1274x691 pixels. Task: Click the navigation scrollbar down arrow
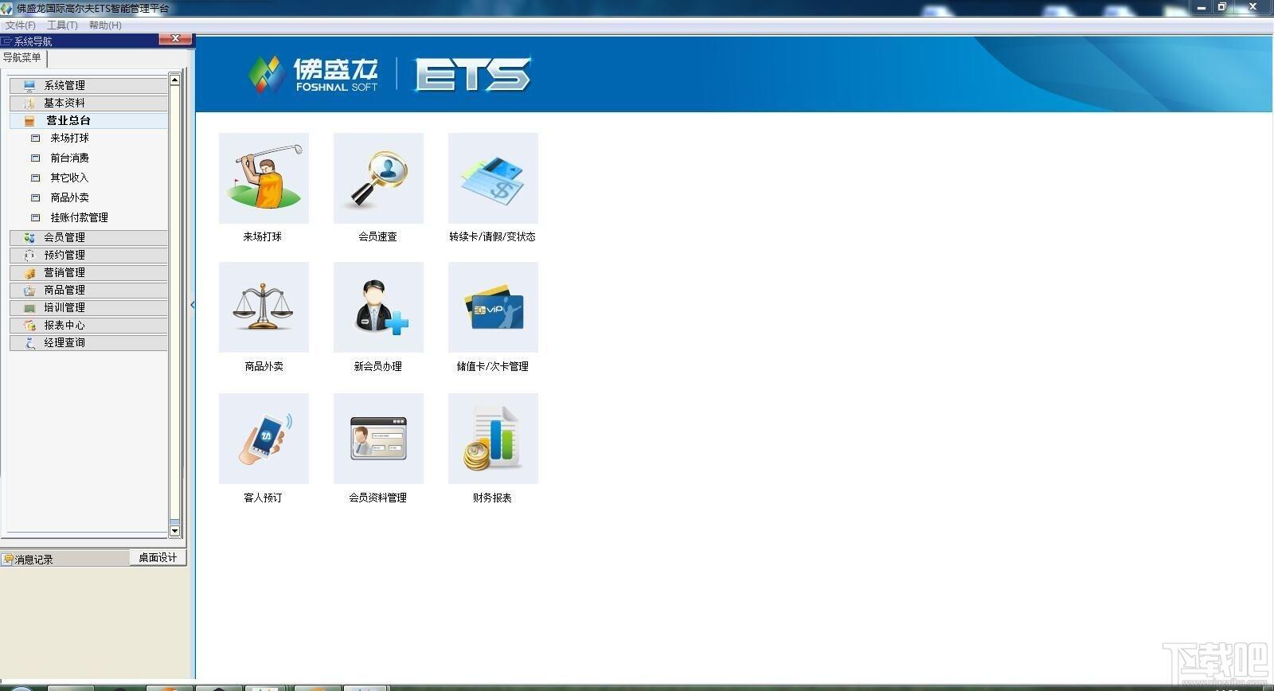[174, 531]
